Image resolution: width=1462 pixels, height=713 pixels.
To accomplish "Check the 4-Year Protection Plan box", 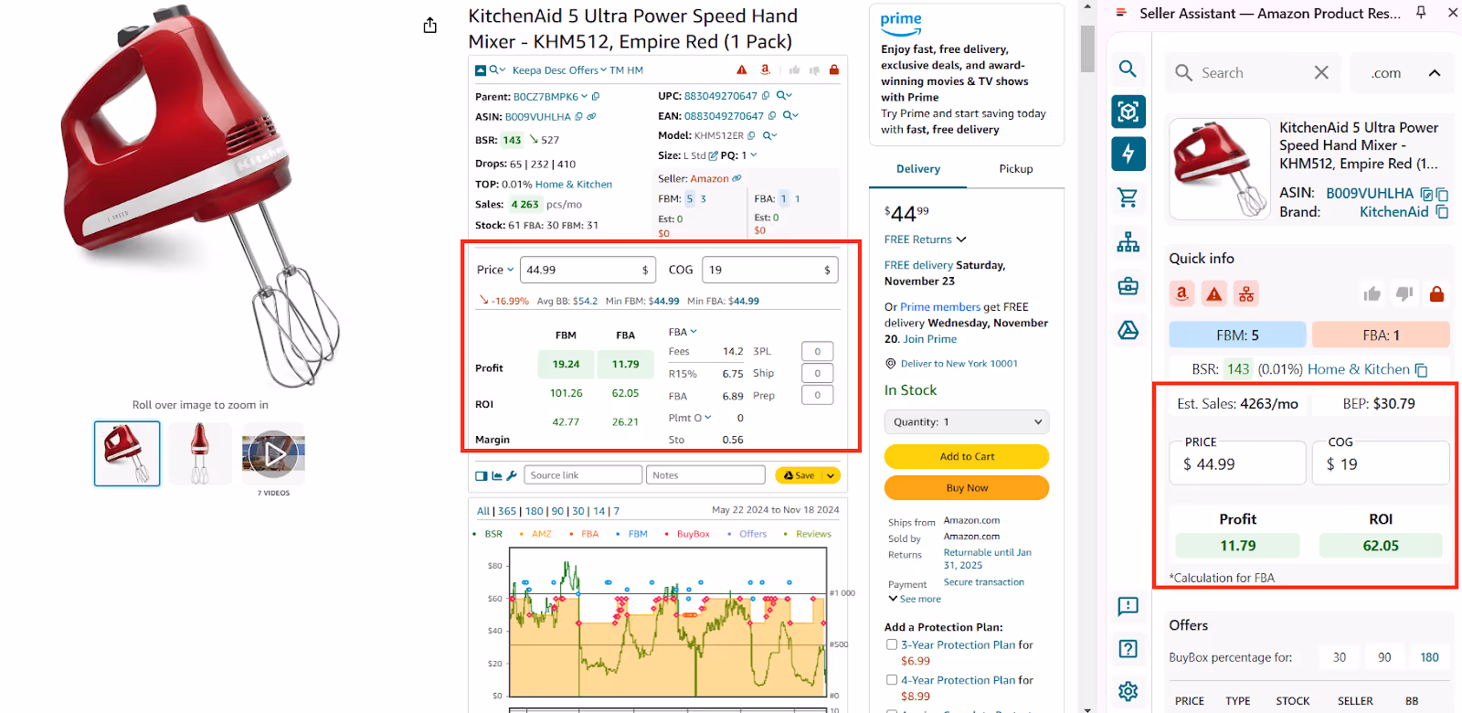I will click(892, 680).
